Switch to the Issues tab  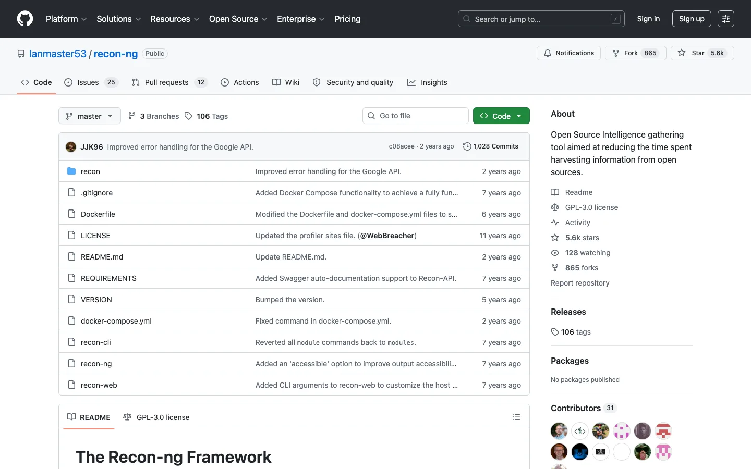pyautogui.click(x=91, y=82)
